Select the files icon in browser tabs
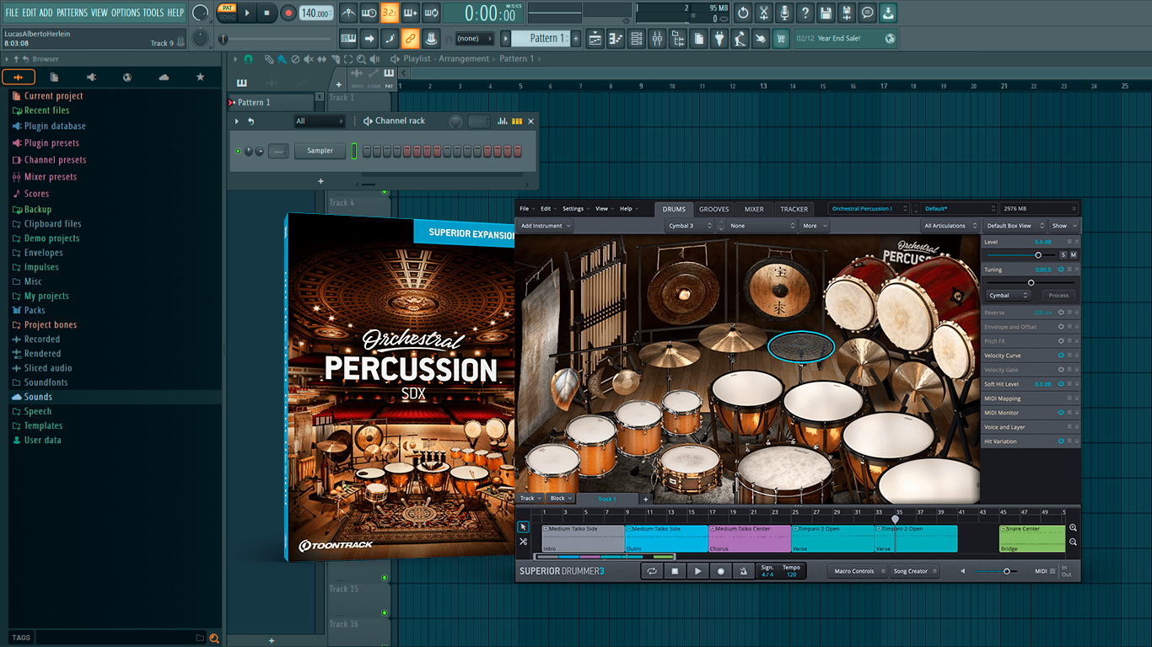 tap(55, 78)
